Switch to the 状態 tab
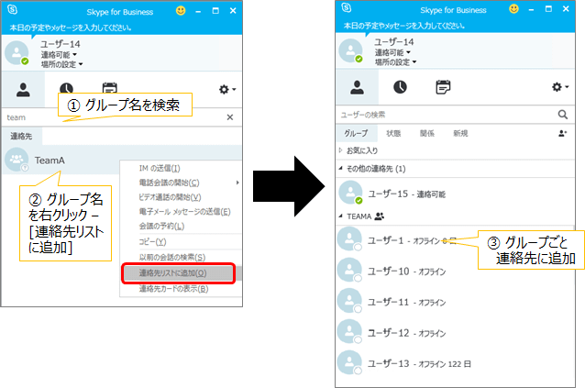This screenshot has width=585, height=388. (393, 133)
